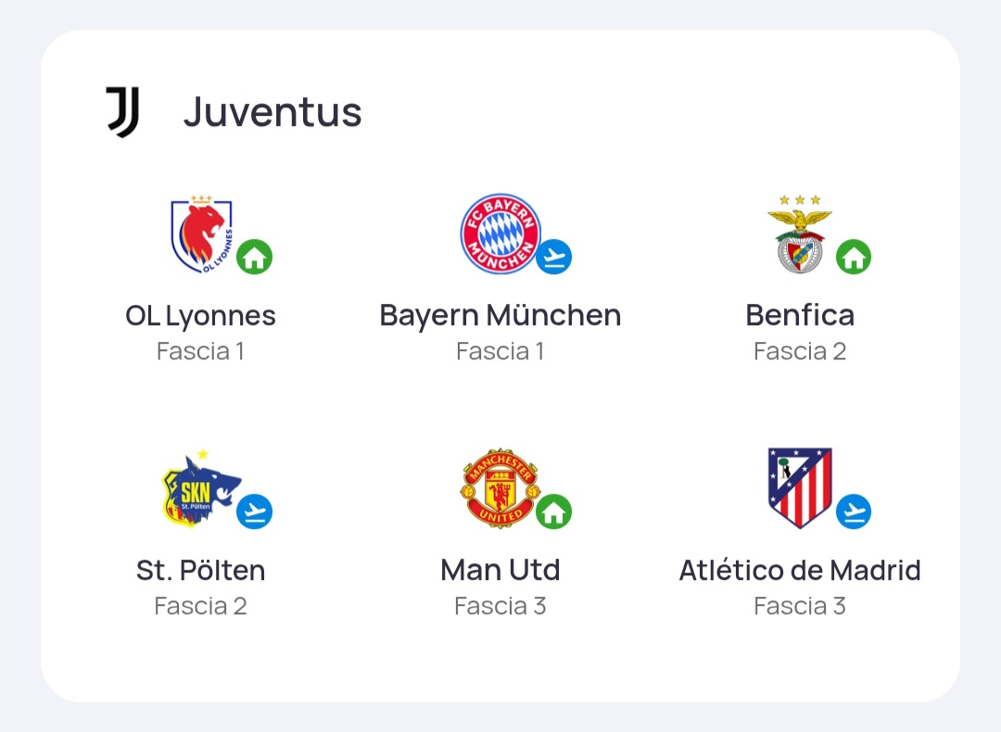Open the OL Lyonnes crest
1001x732 pixels.
point(202,234)
